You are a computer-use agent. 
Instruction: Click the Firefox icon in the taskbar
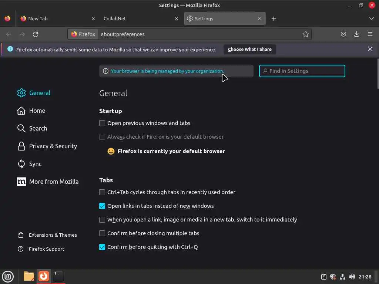click(44, 276)
